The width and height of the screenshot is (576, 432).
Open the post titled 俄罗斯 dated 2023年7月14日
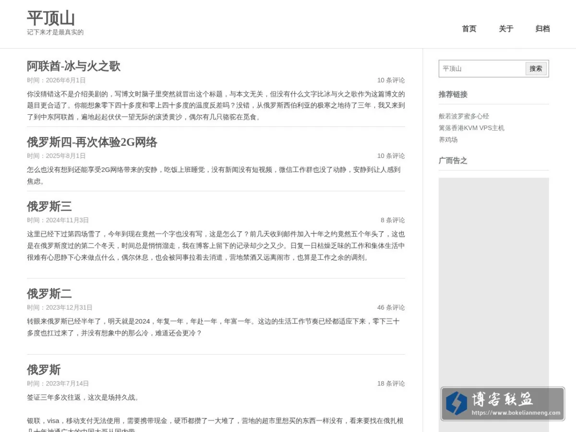pos(44,370)
